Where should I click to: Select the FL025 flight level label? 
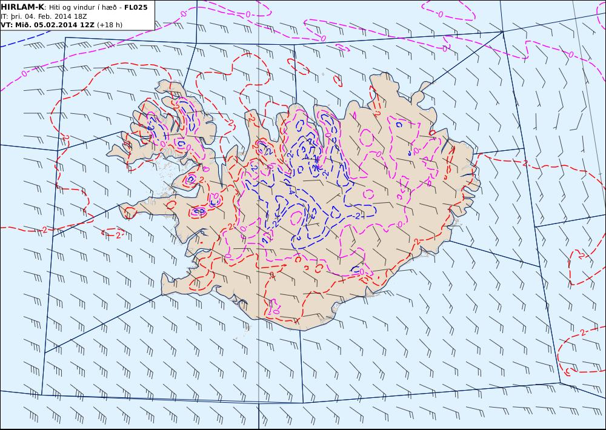click(136, 7)
